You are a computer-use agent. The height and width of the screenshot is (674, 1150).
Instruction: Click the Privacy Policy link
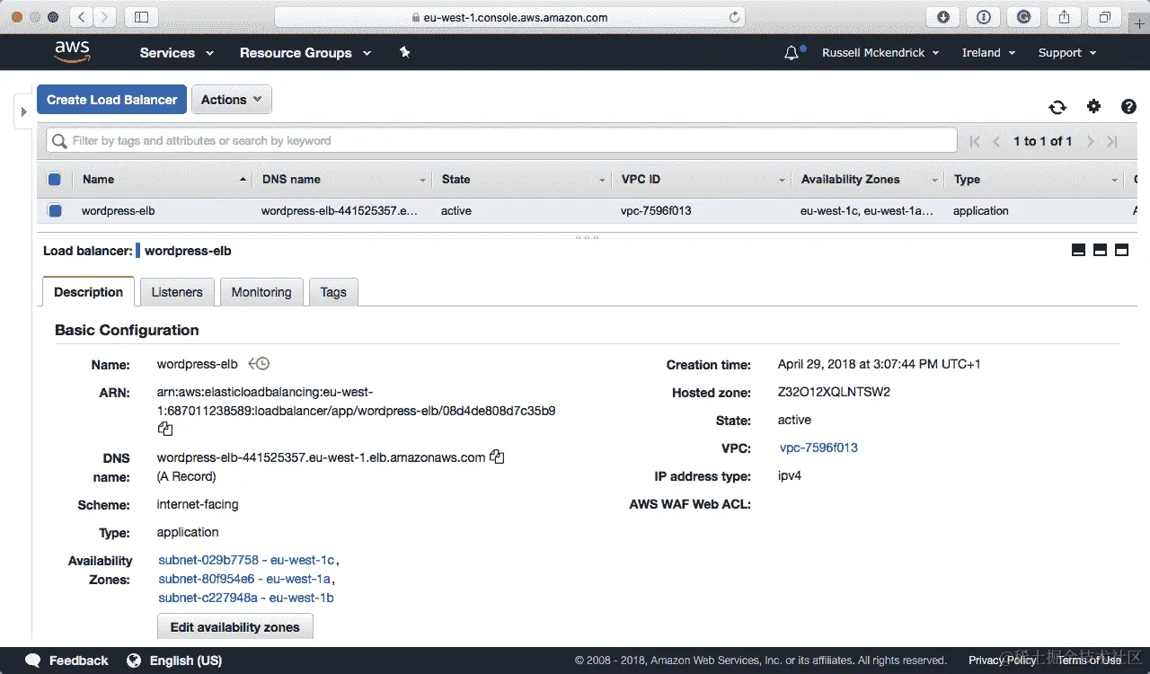tap(1002, 661)
